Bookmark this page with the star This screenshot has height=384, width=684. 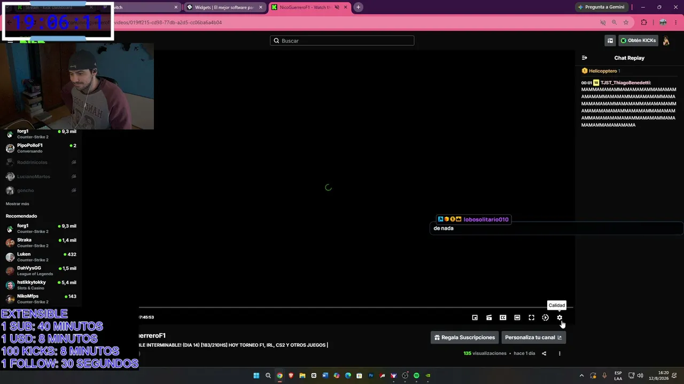[x=626, y=22]
